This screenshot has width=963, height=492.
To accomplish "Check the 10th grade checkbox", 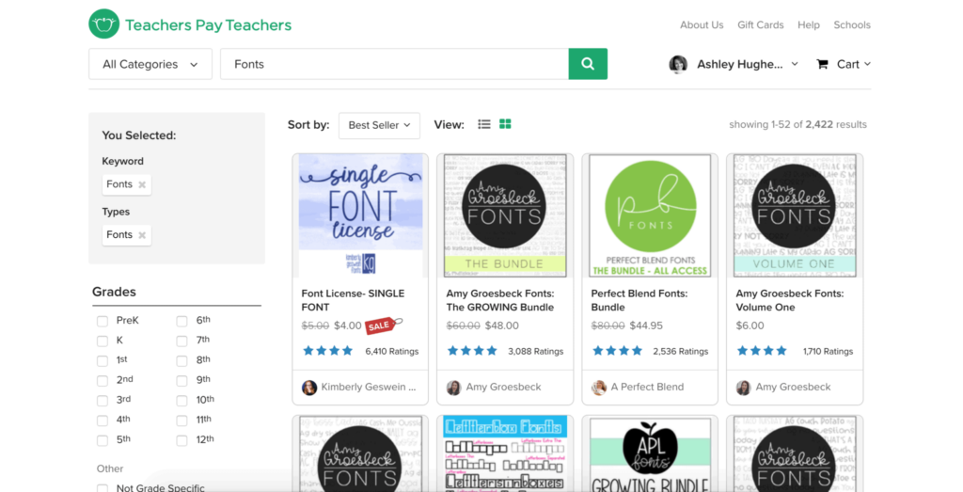I will 182,401.
